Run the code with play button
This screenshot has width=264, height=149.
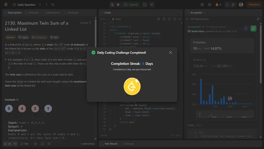pos(118,5)
